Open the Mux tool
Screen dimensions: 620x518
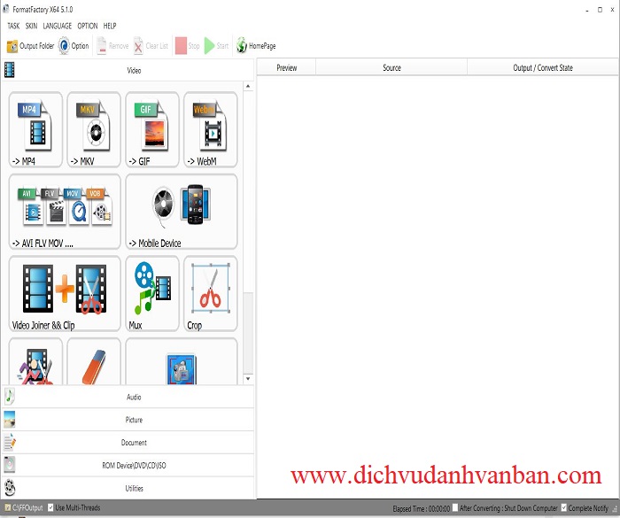tap(152, 293)
